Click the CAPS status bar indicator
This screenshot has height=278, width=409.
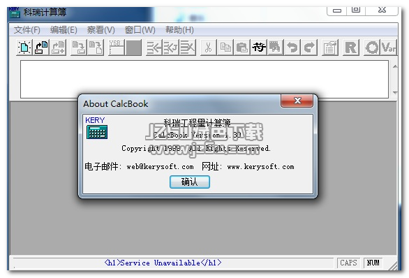point(348,263)
